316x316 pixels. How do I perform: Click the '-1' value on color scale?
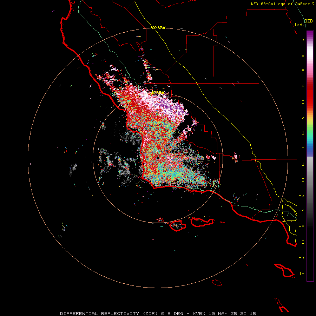click(x=302, y=164)
